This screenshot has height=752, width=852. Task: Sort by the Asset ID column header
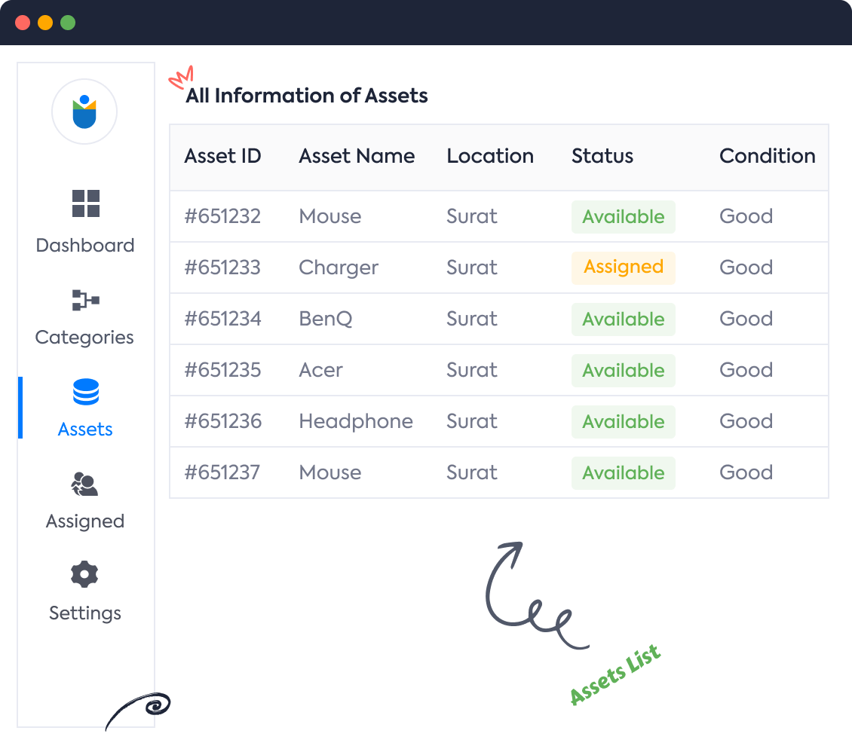tap(222, 156)
